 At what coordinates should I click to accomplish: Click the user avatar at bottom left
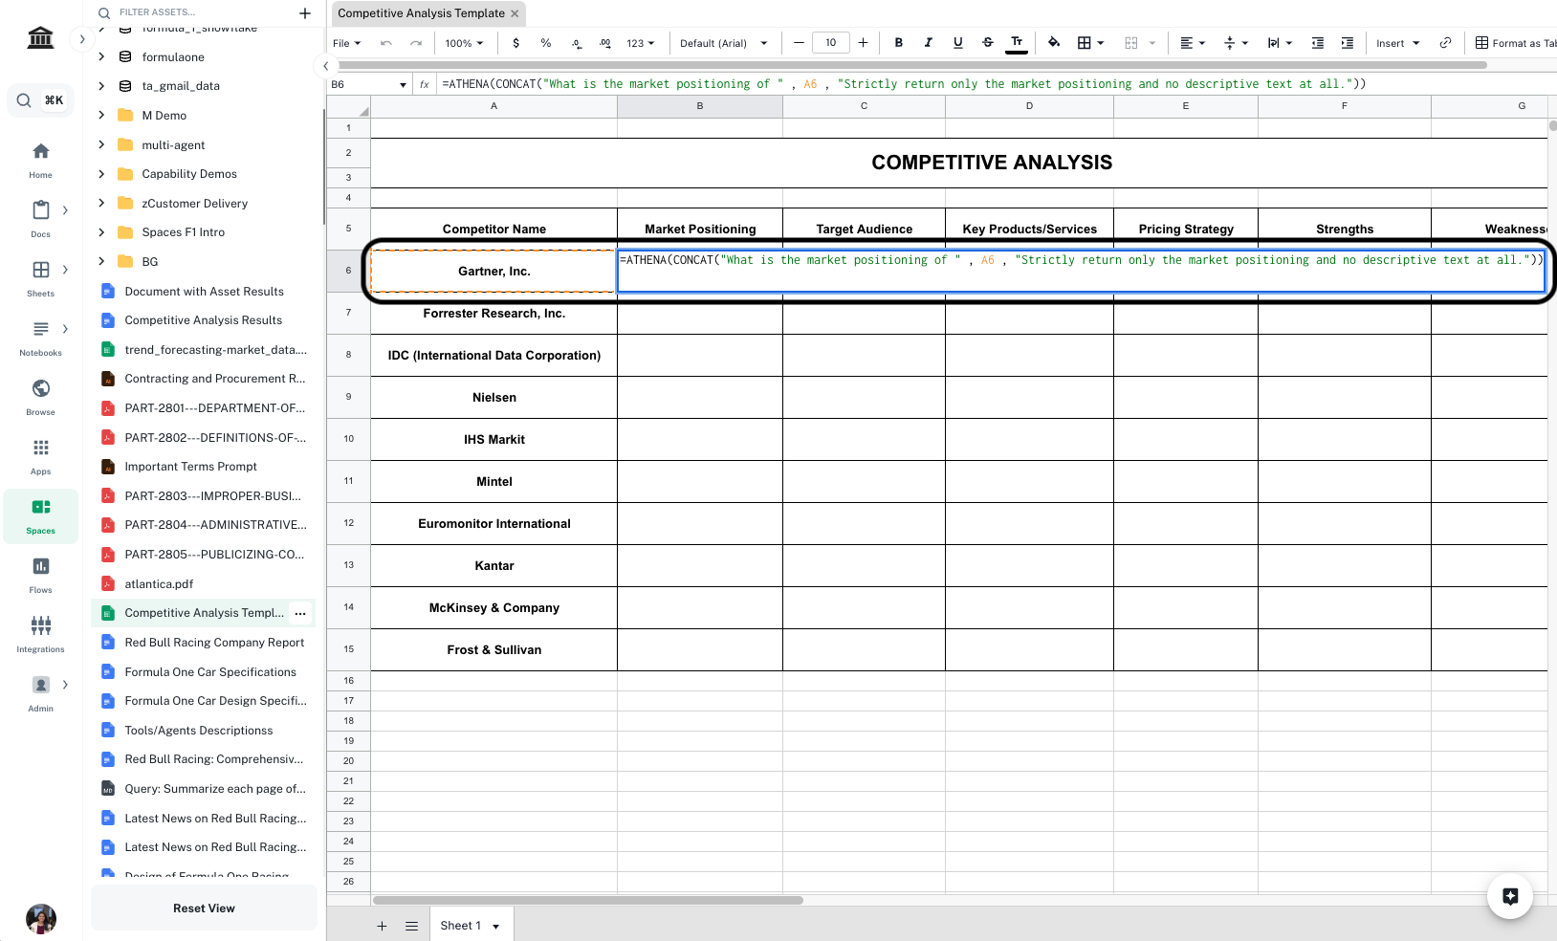40,919
